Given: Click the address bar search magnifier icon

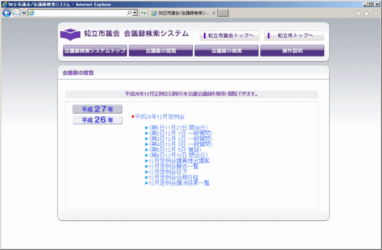Looking at the screenshot, I should point(129,13).
